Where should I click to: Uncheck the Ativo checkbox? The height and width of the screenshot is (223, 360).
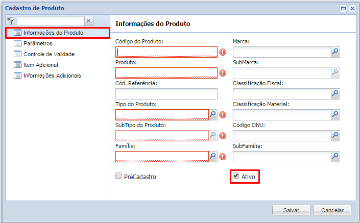point(236,176)
